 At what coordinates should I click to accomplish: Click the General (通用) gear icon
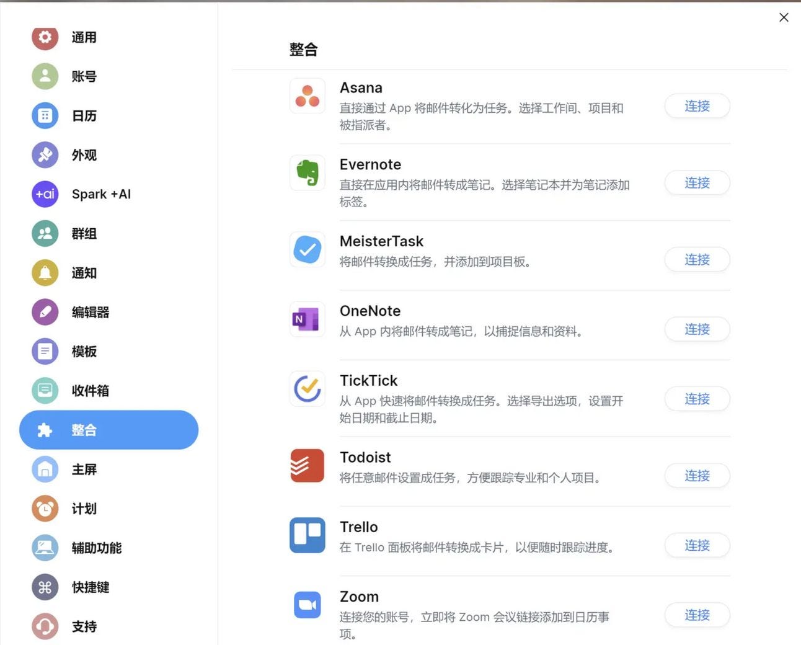(45, 37)
